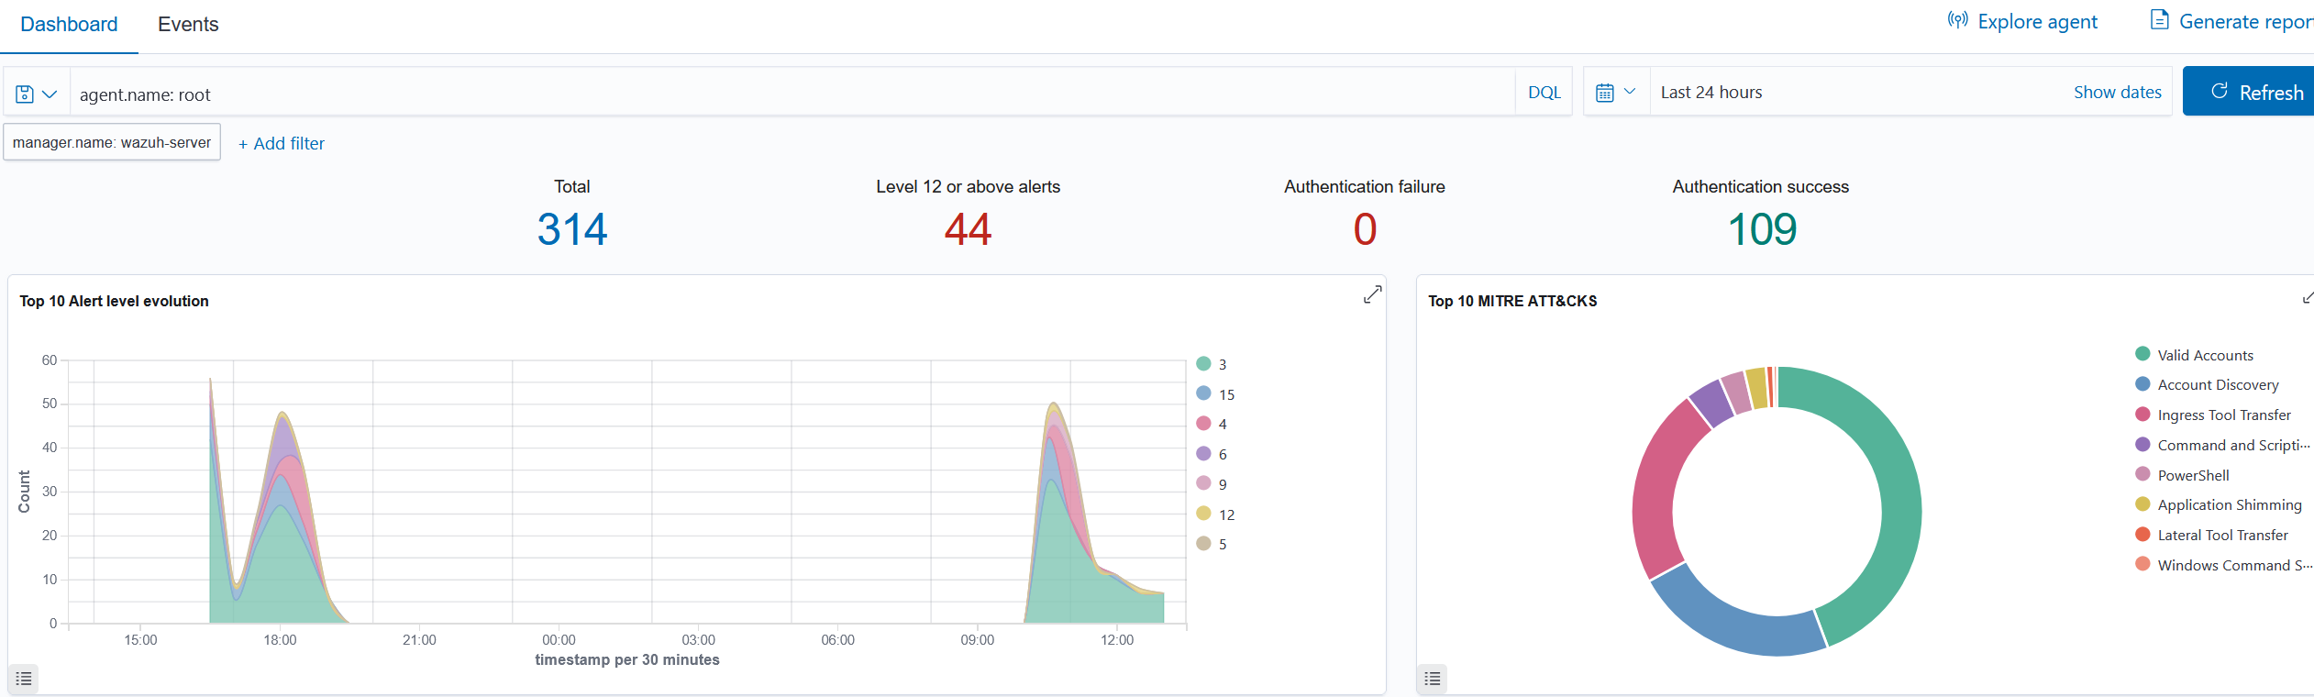Toggle legend list for MITRE ATT&CKS chart

tap(1432, 679)
